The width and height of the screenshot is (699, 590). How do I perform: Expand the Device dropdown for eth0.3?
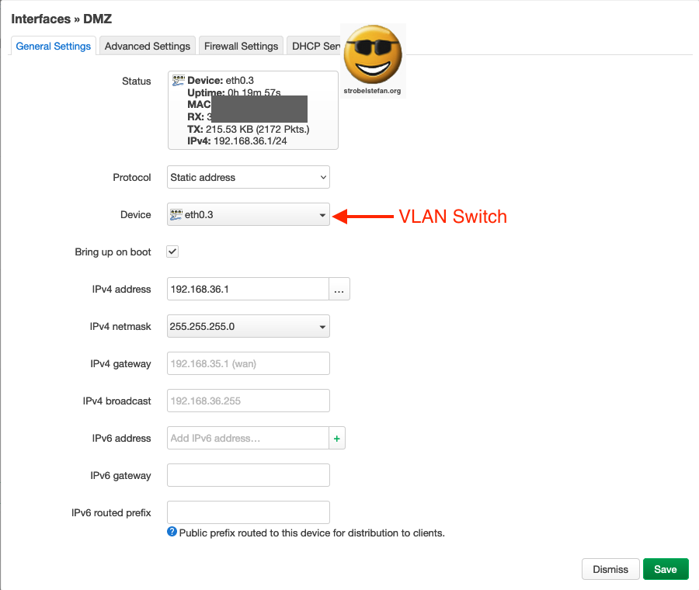322,214
